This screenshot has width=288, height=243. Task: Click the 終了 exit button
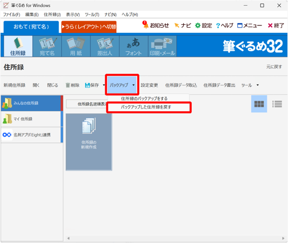coord(276,25)
